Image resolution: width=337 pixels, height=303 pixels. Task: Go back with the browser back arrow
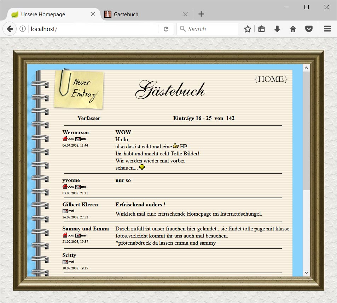pyautogui.click(x=10, y=29)
